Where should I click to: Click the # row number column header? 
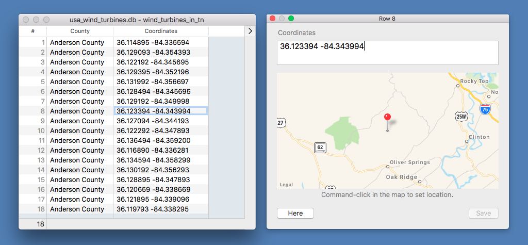pyautogui.click(x=33, y=31)
